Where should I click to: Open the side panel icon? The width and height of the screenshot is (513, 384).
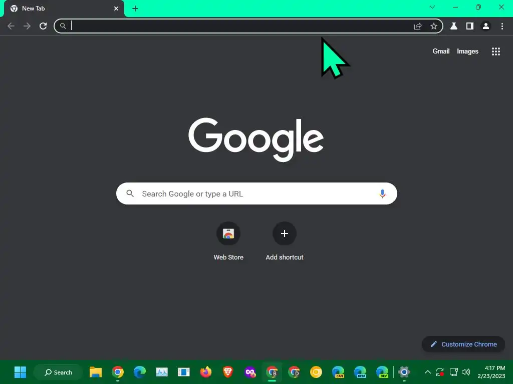(470, 26)
